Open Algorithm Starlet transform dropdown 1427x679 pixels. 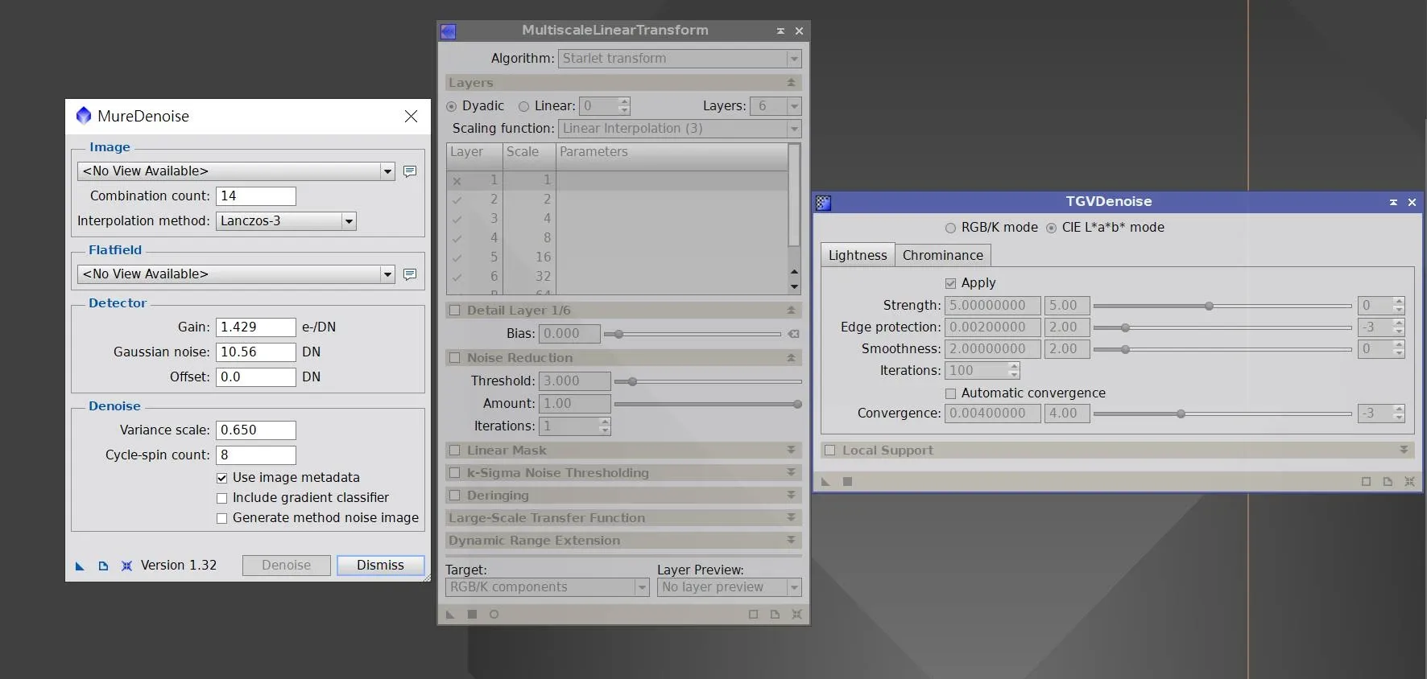pos(680,59)
